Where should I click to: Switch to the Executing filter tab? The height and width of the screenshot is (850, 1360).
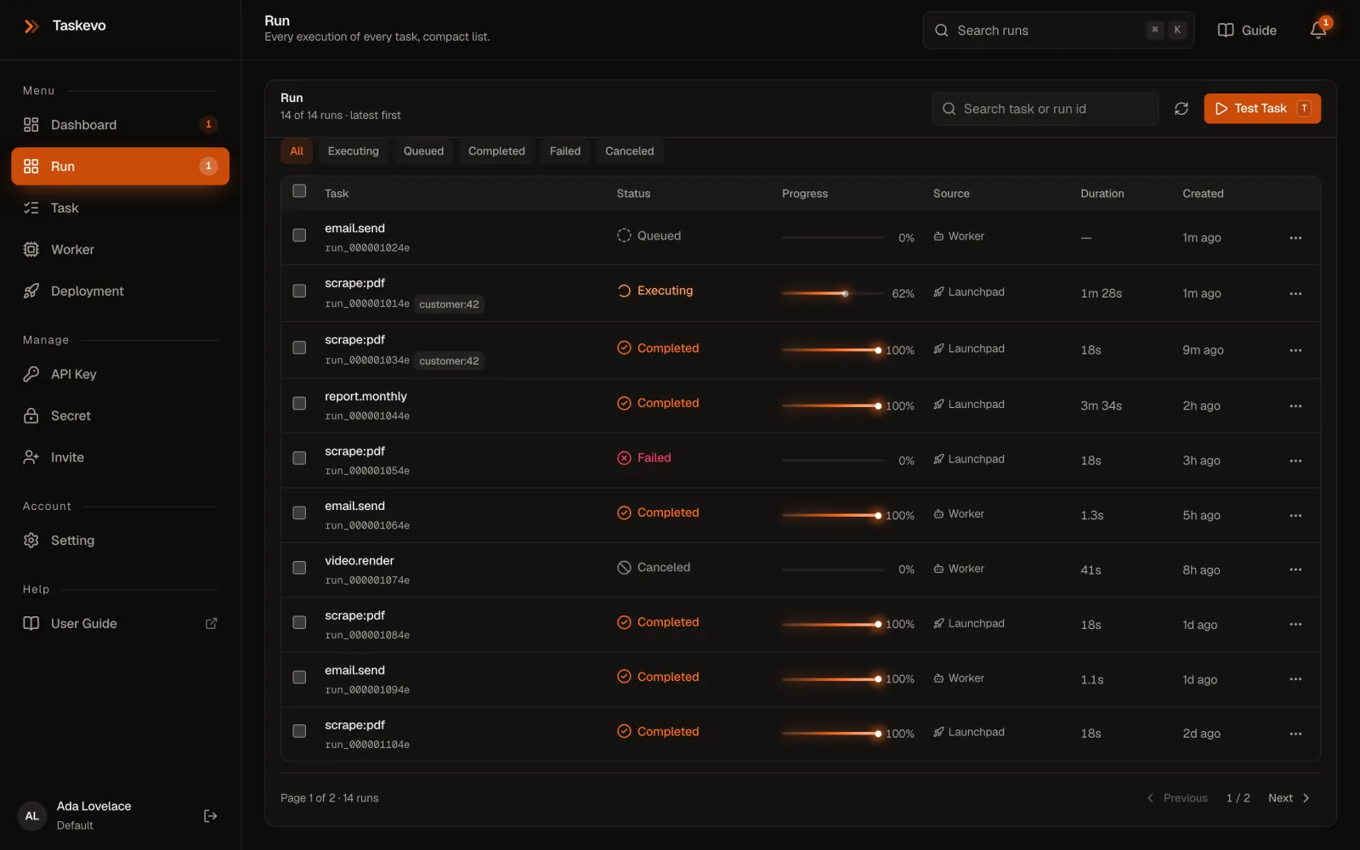point(353,151)
